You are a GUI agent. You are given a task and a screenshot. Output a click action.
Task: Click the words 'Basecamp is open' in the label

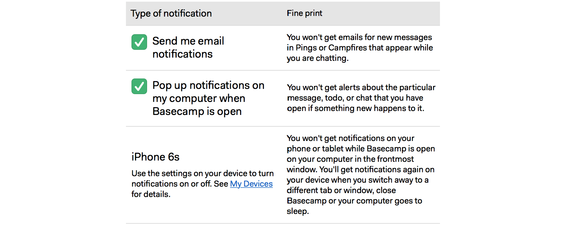click(197, 111)
